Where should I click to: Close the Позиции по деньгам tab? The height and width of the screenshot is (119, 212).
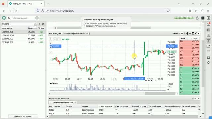click(76, 103)
